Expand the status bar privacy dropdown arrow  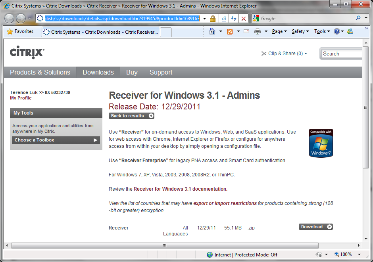click(326, 254)
